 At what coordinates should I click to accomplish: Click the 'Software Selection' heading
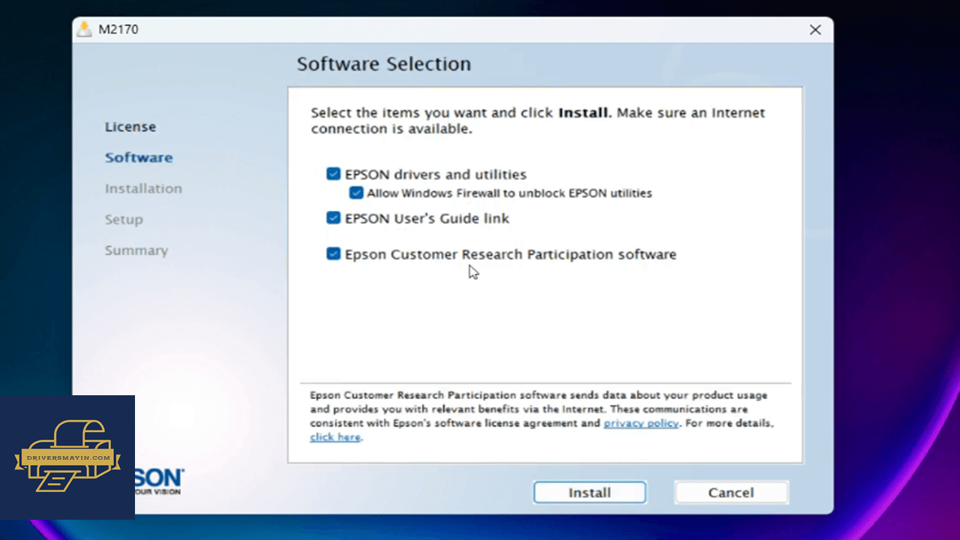384,64
